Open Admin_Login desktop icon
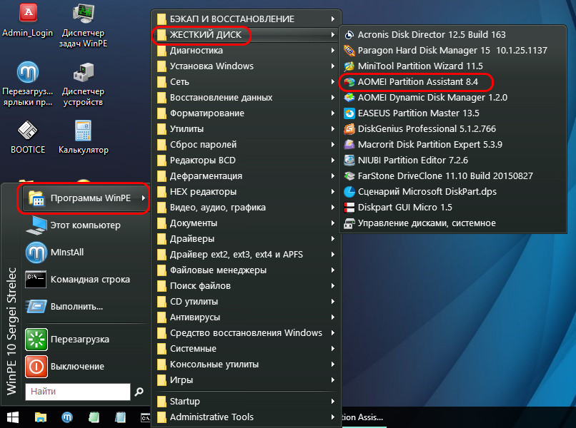 [x=28, y=20]
